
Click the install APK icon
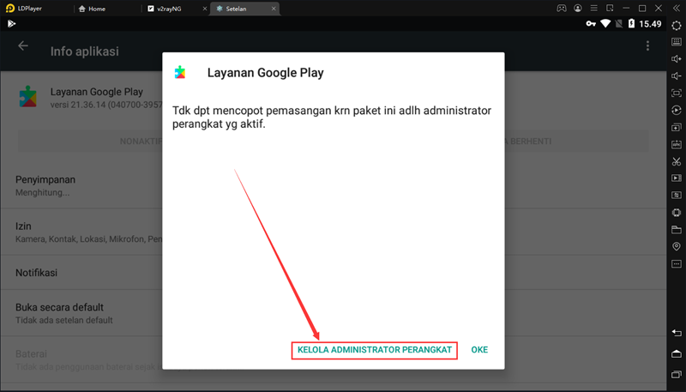tap(677, 144)
